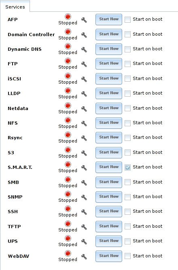The width and height of the screenshot is (178, 270).
Task: Switch to the Services tab
Action: (15, 7)
